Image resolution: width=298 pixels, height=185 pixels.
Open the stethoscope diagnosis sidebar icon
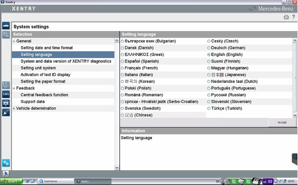point(6,85)
